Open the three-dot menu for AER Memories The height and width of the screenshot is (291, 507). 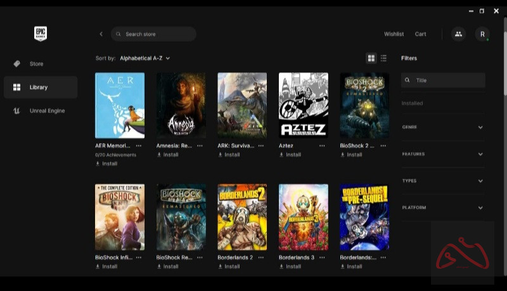pos(138,146)
